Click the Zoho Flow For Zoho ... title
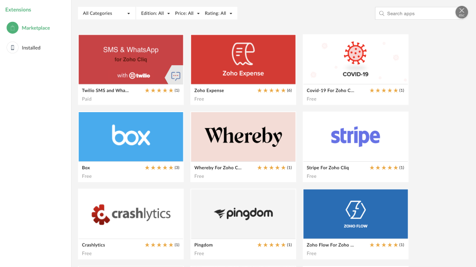Image resolution: width=476 pixels, height=267 pixels. pyautogui.click(x=331, y=245)
